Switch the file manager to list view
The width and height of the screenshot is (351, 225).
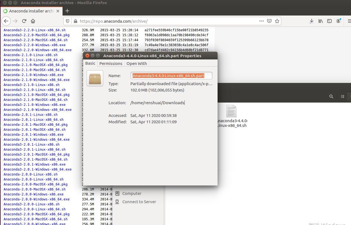pyautogui.click(x=342, y=96)
